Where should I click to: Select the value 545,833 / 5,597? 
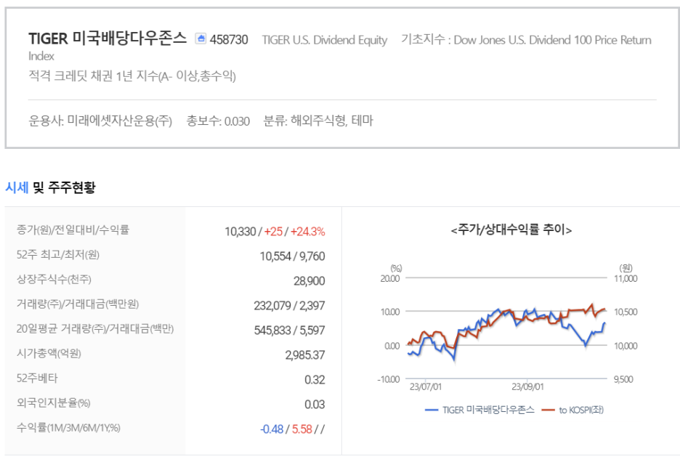pos(289,331)
